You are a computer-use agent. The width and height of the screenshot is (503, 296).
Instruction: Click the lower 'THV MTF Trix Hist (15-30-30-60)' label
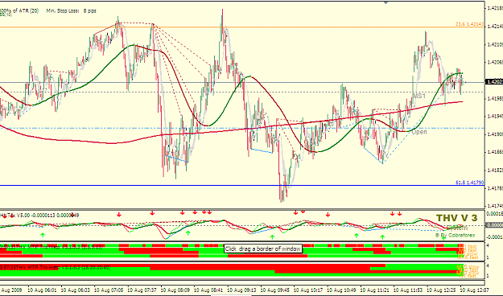coord(56,268)
